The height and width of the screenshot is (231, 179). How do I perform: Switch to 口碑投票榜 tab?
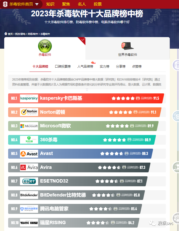(x=63, y=67)
